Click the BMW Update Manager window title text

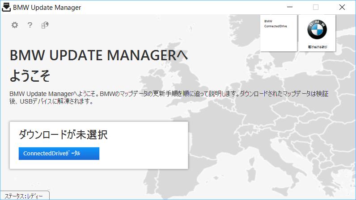click(x=47, y=8)
